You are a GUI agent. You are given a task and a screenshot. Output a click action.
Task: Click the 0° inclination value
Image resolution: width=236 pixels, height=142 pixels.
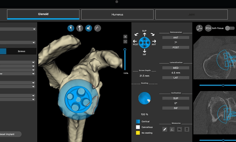[x=176, y=103]
